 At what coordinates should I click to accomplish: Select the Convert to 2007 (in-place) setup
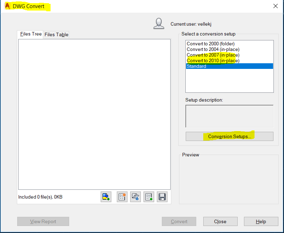212,55
